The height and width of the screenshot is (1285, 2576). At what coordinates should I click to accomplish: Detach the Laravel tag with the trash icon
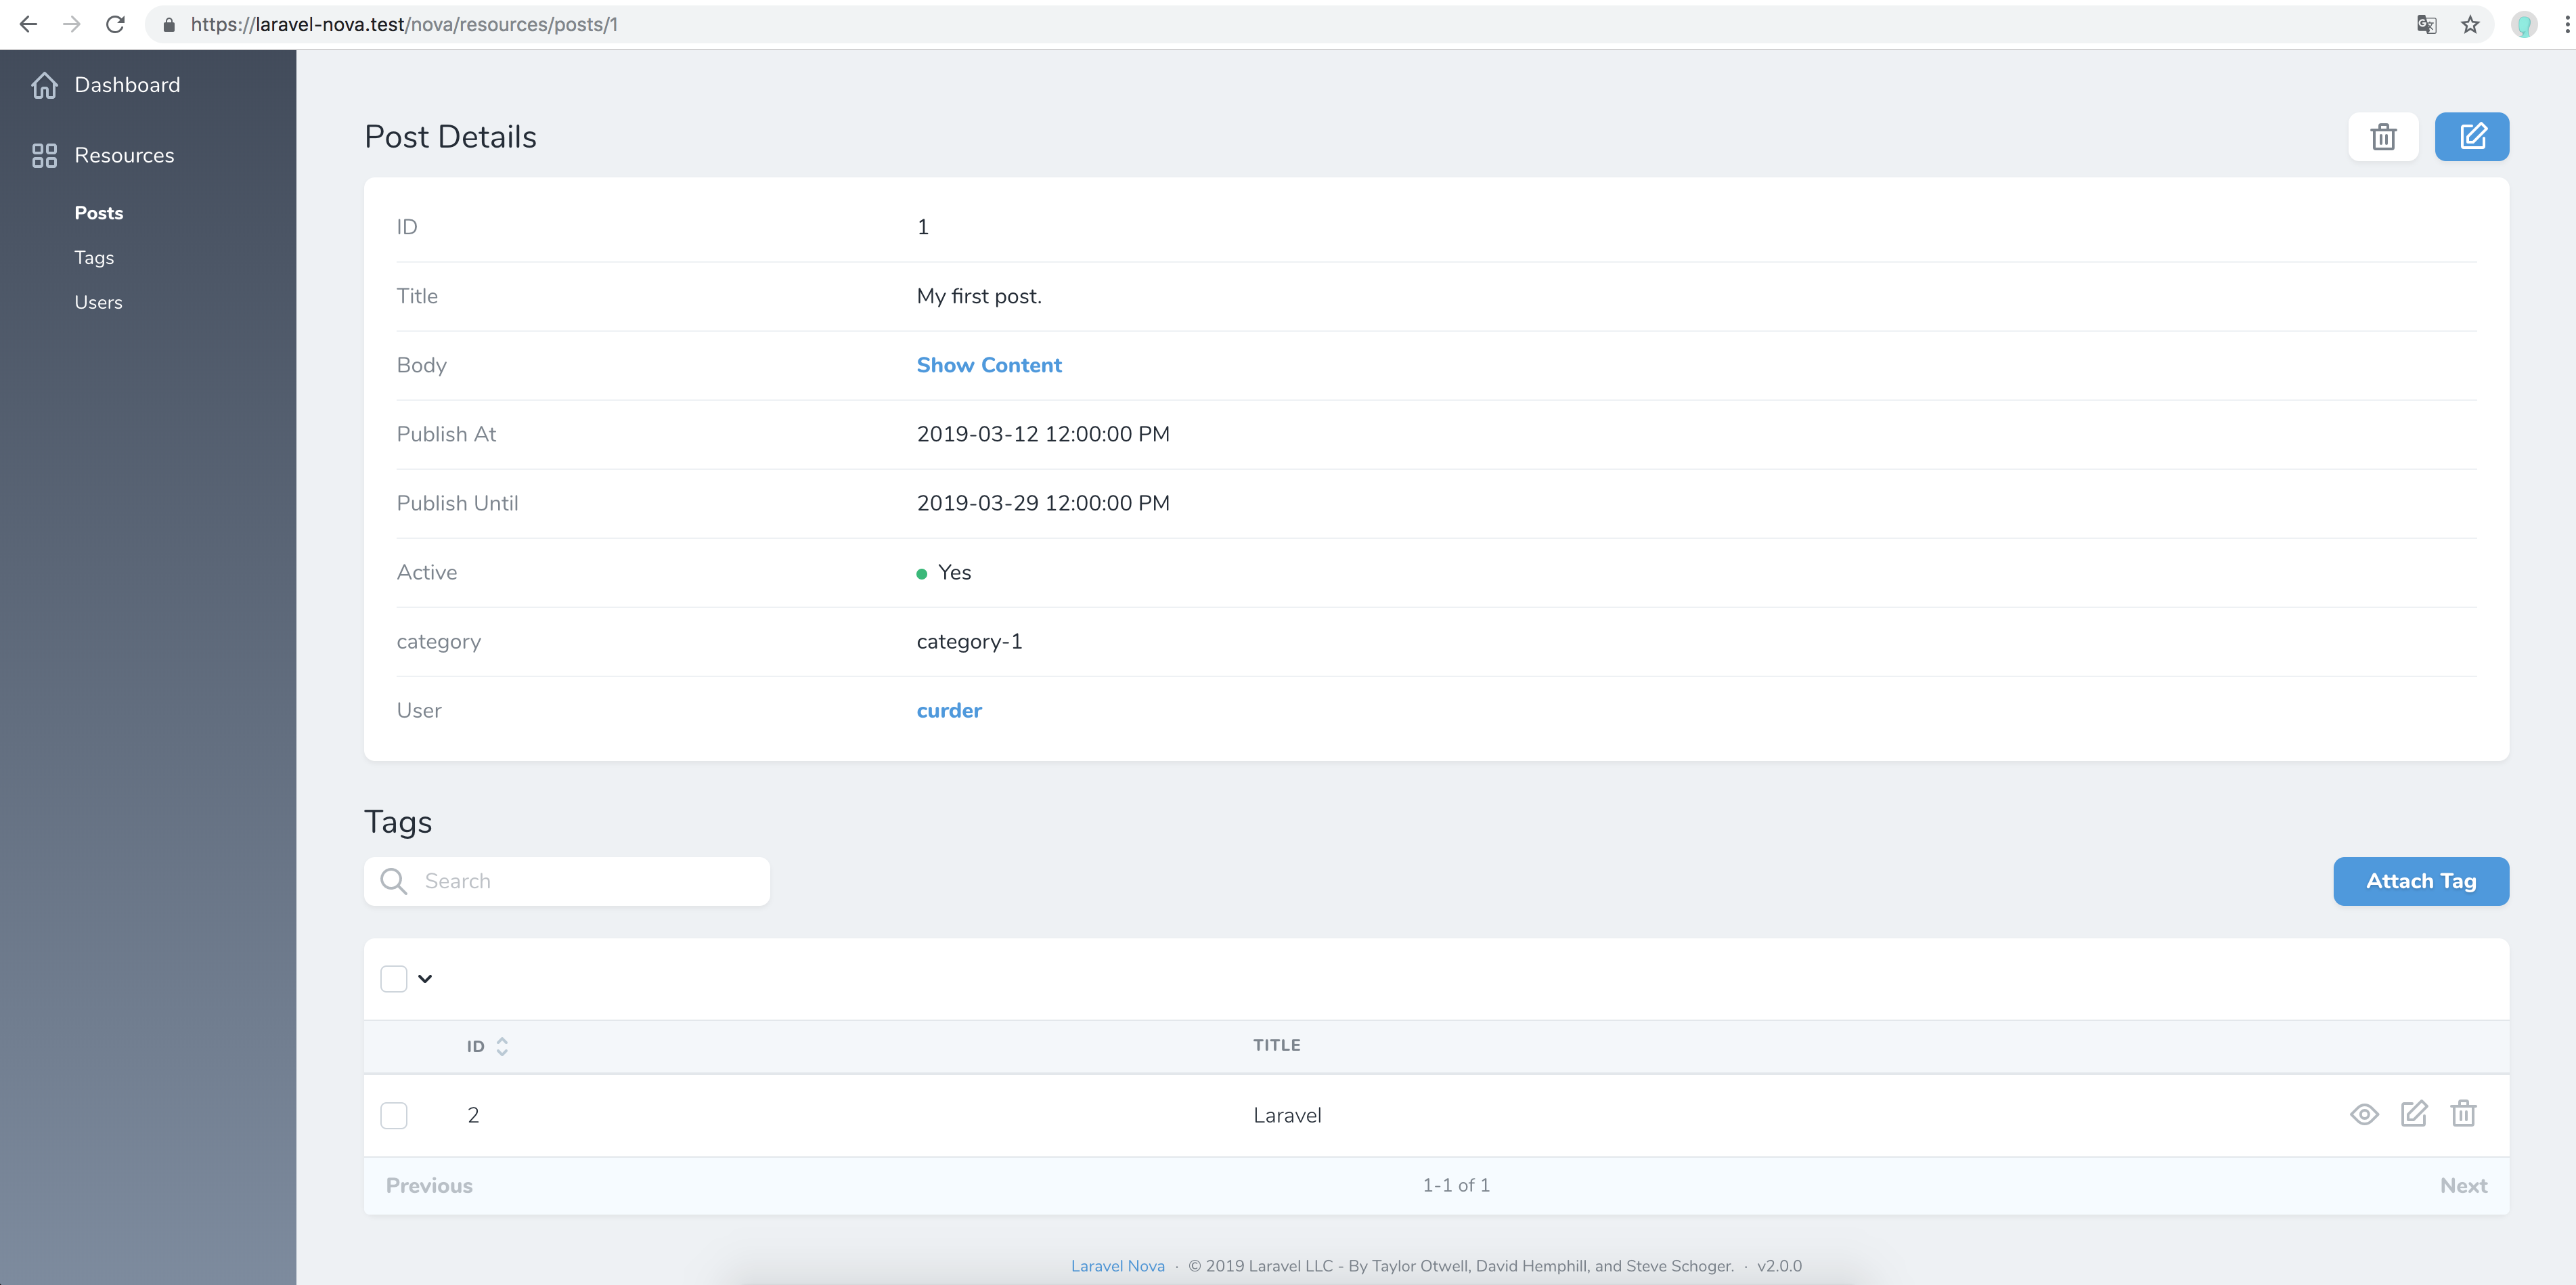click(x=2463, y=1114)
